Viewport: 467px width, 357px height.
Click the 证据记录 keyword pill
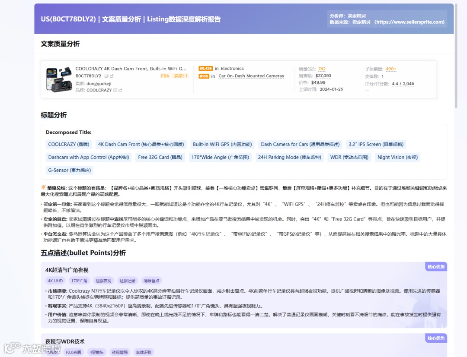(x=128, y=281)
